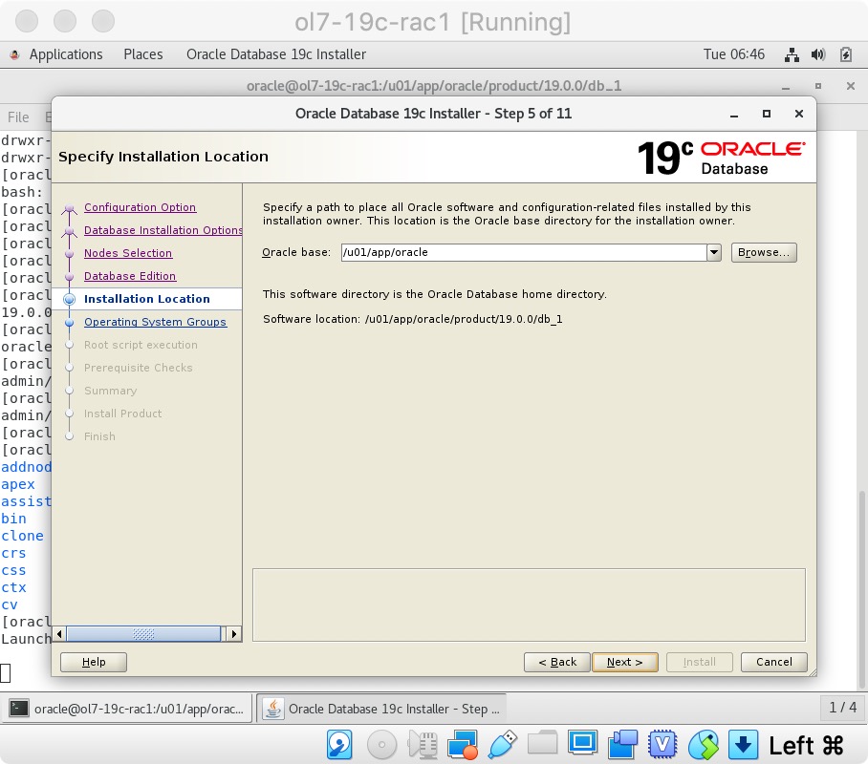Viewport: 868px width, 764px height.
Task: Open the Configuration Option step link
Action: 141,207
